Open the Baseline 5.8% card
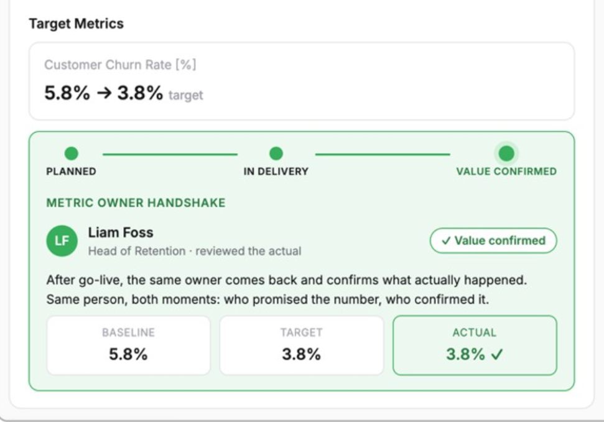Viewport: 604px width, 422px height. pos(128,345)
